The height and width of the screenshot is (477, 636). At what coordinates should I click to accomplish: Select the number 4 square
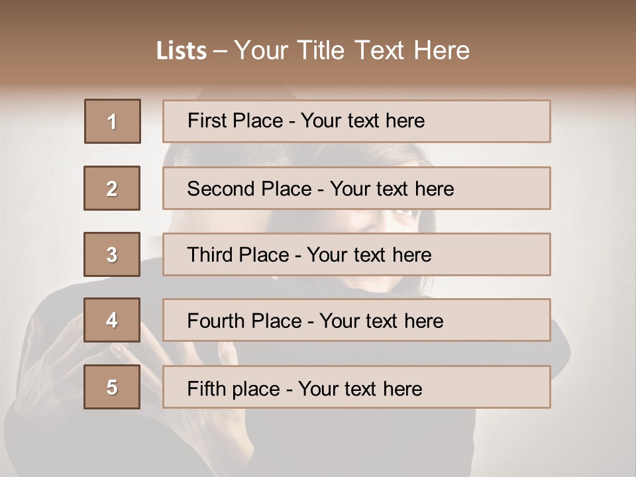pyautogui.click(x=112, y=320)
